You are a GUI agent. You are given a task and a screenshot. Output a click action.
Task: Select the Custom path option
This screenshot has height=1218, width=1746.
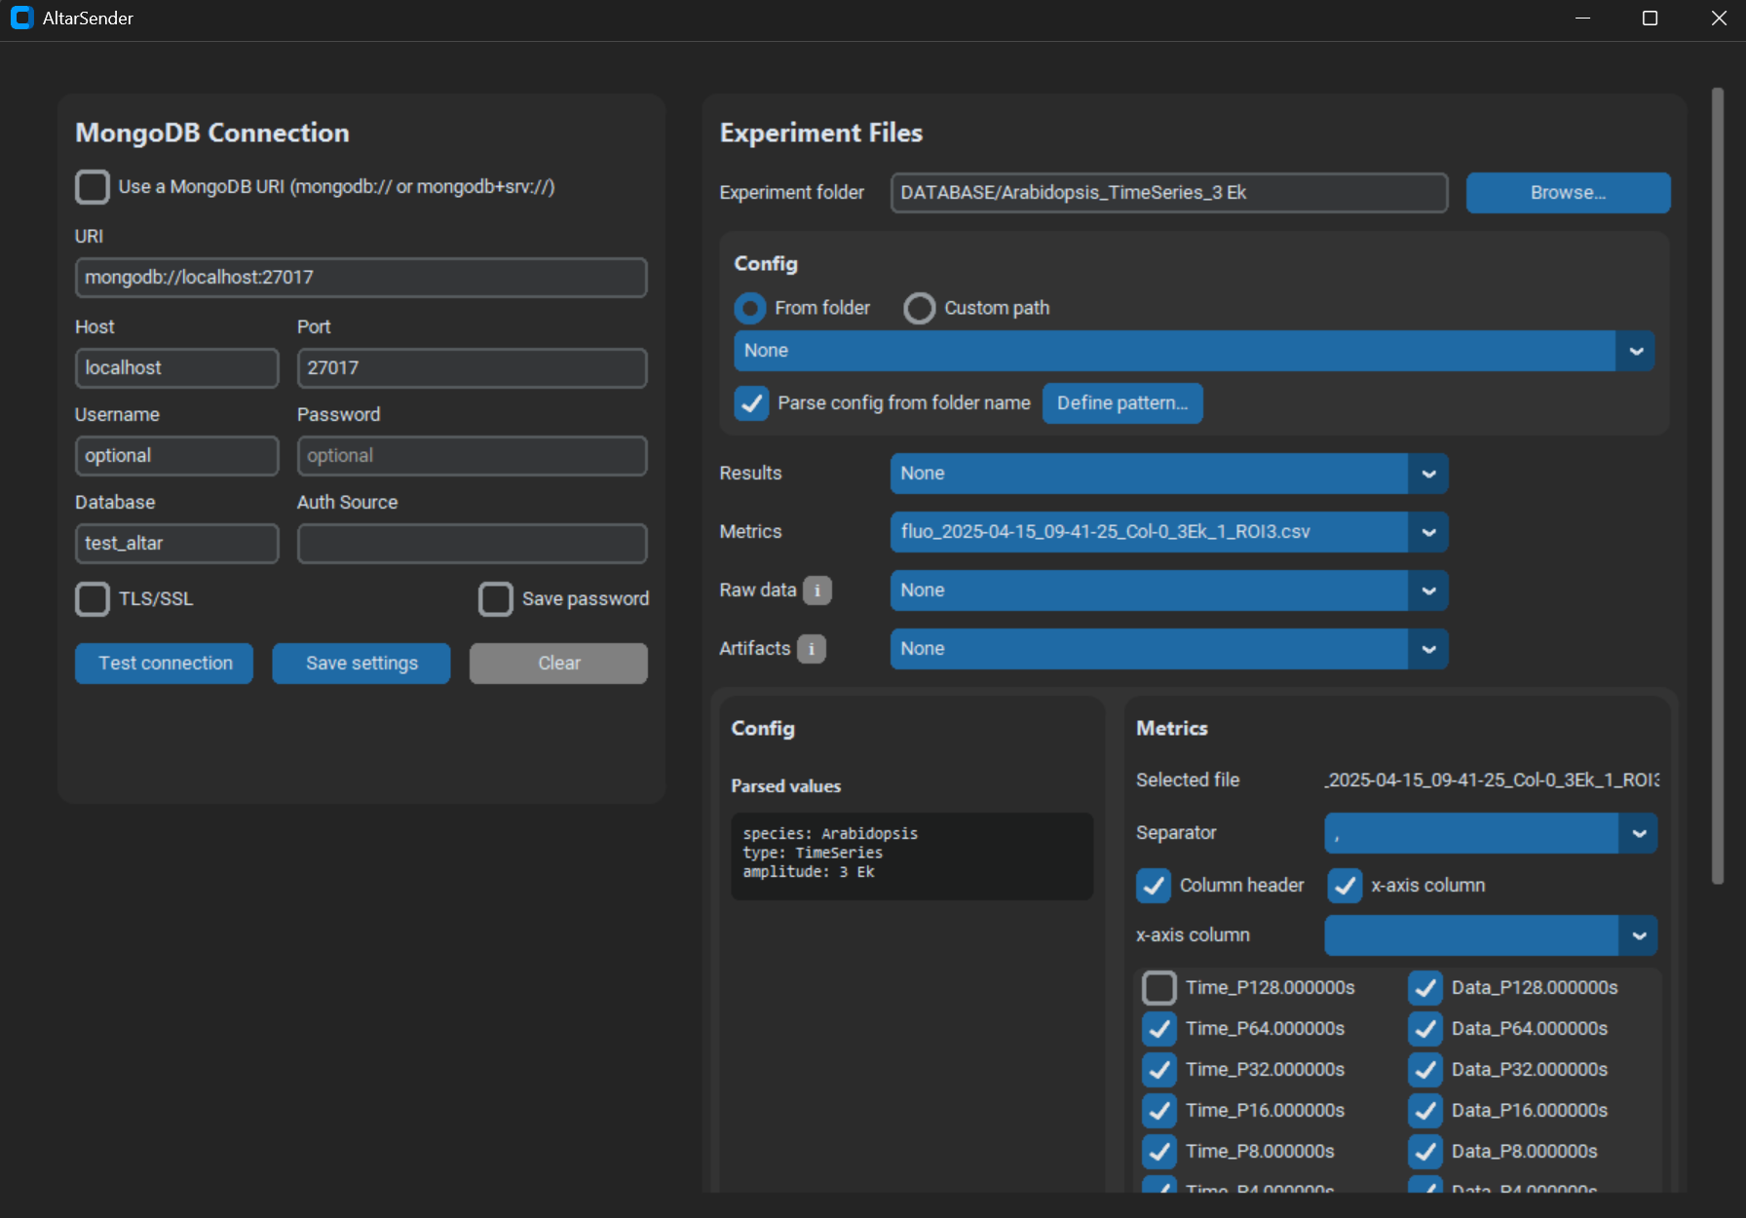[x=919, y=308]
